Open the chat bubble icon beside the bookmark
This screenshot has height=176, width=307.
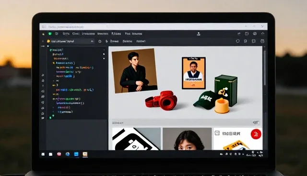coord(254,41)
